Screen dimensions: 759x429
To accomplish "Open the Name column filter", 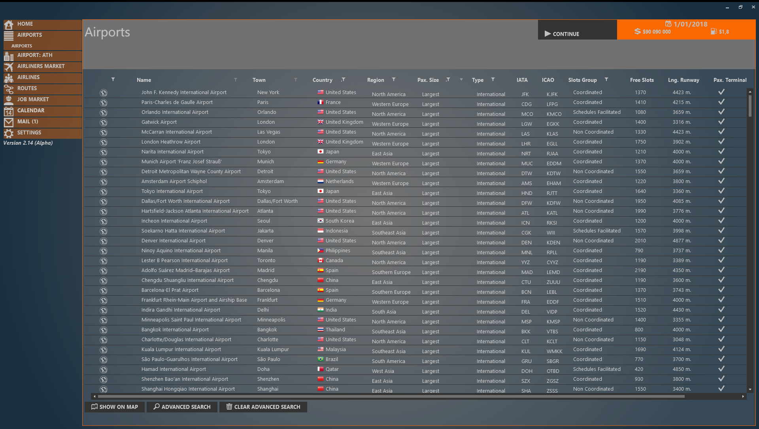I will coord(236,79).
